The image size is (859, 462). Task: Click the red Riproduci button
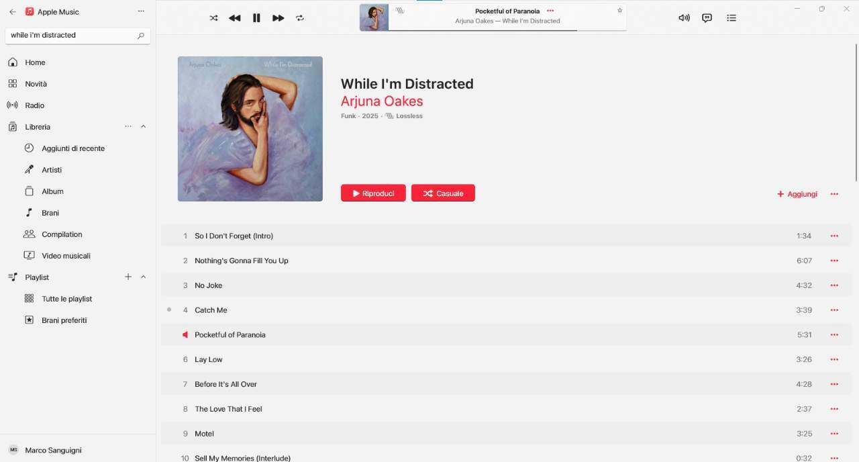373,193
